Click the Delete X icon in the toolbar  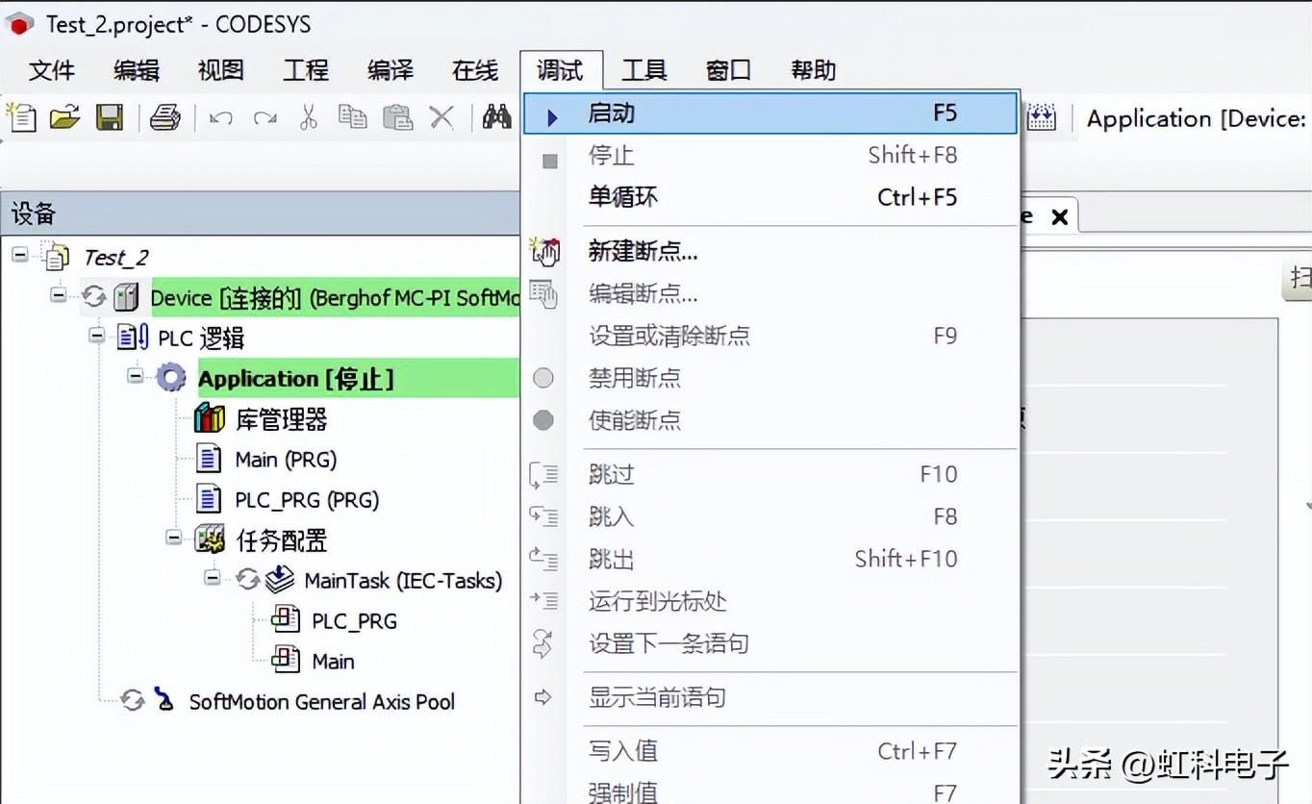pyautogui.click(x=442, y=117)
